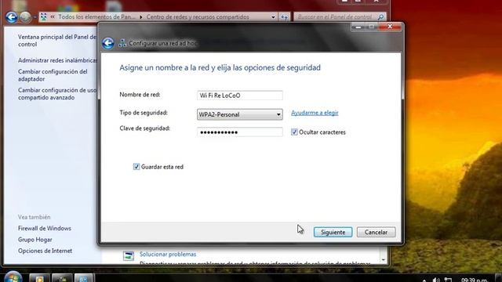
Task: Click the scrollbar down arrow in Control Panel
Action: (384, 259)
